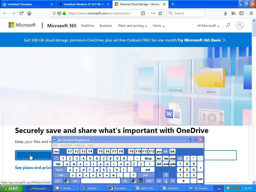The height and width of the screenshot is (192, 256).
Task: Open the On-Screen Keyboard Settings menu
Action: point(80,145)
